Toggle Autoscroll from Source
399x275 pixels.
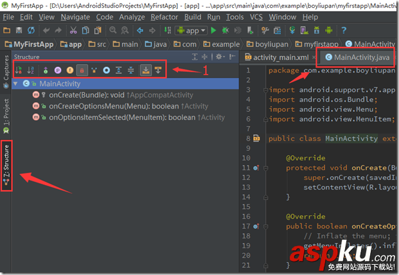click(x=158, y=70)
